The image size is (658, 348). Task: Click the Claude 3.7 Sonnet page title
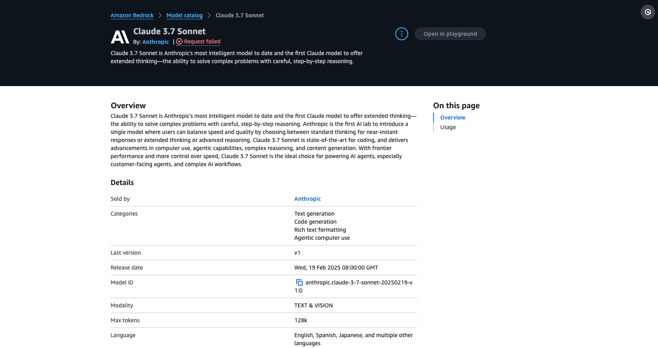point(169,31)
